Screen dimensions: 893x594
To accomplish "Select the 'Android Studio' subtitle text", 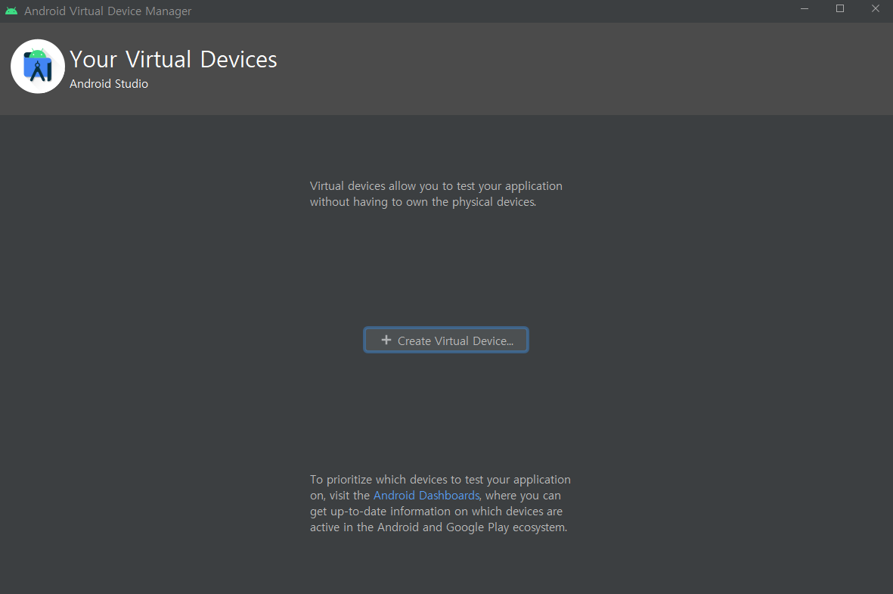I will 109,84.
